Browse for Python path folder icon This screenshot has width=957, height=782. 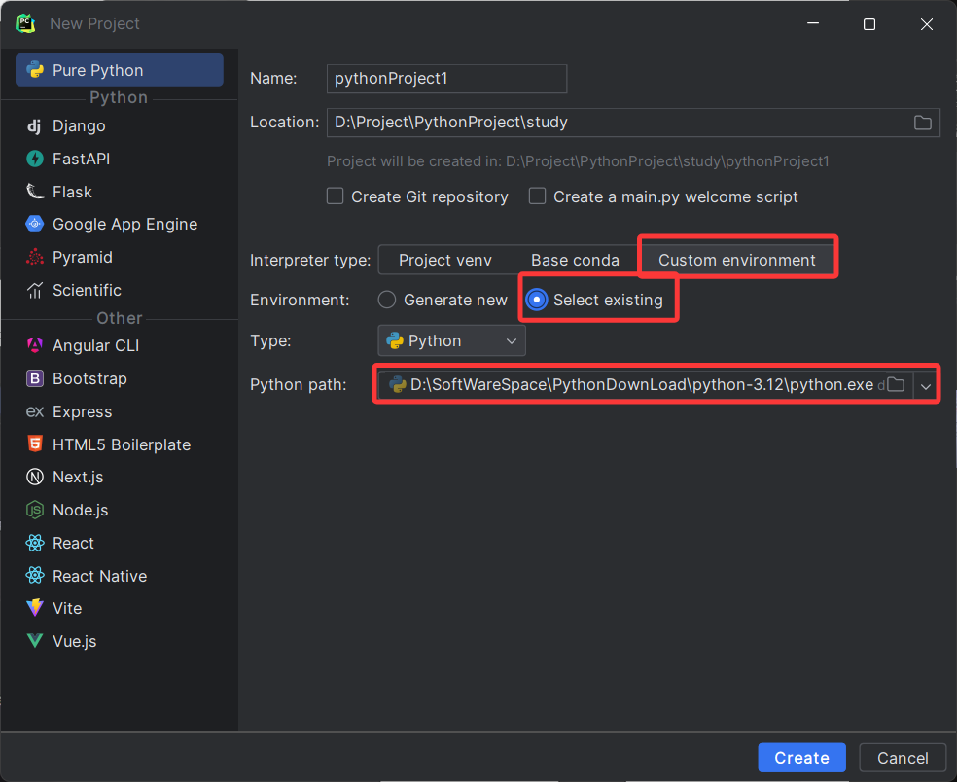pyautogui.click(x=896, y=384)
